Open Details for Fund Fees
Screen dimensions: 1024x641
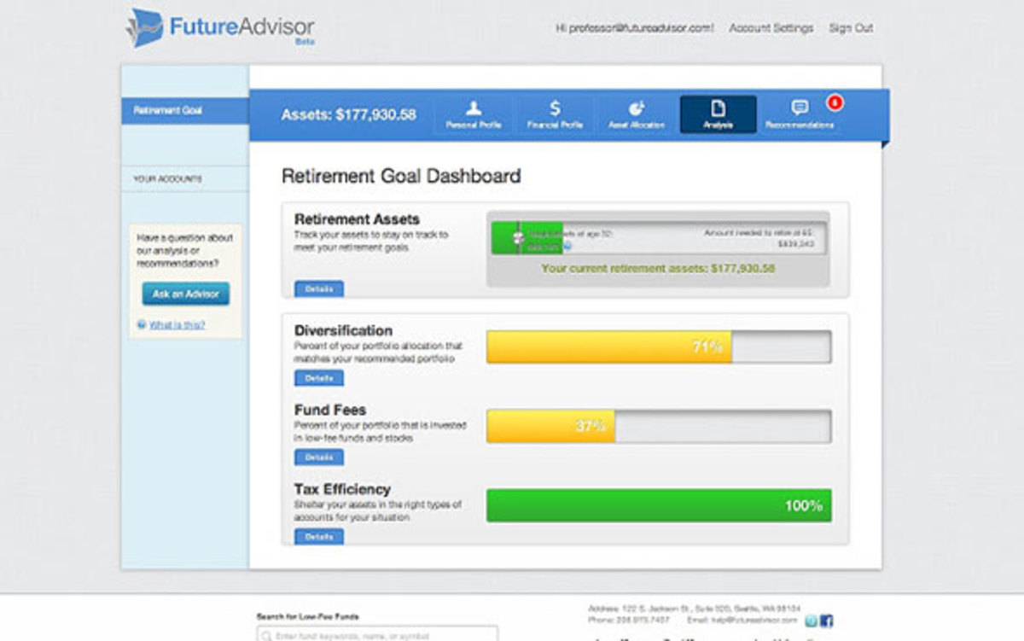[319, 457]
